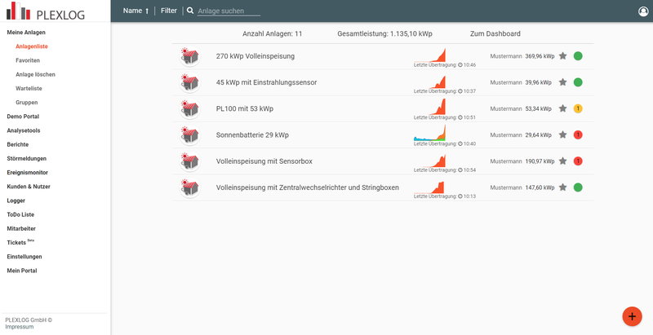Viewport: 653px width, 335px height.
Task: Focus the Anlage suchen search field
Action: click(x=229, y=11)
